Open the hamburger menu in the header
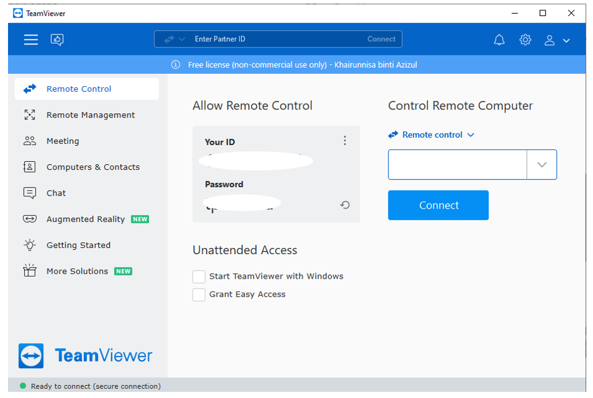593x398 pixels. [31, 39]
